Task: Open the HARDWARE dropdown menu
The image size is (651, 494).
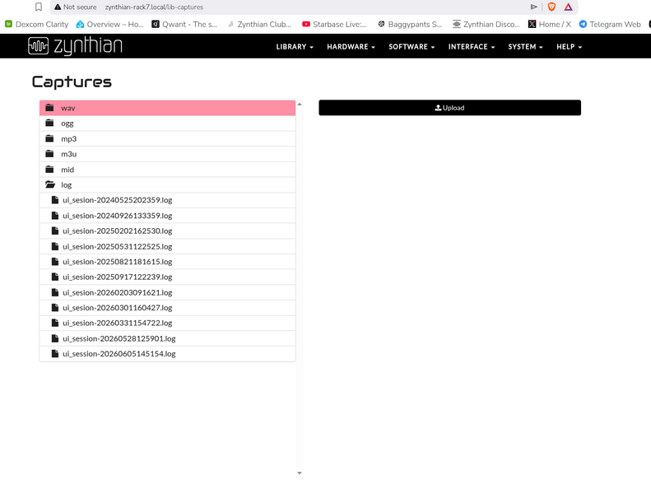Action: pos(351,47)
